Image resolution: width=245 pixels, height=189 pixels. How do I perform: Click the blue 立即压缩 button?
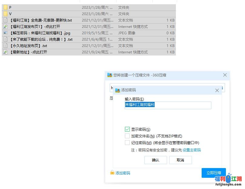tap(213, 172)
